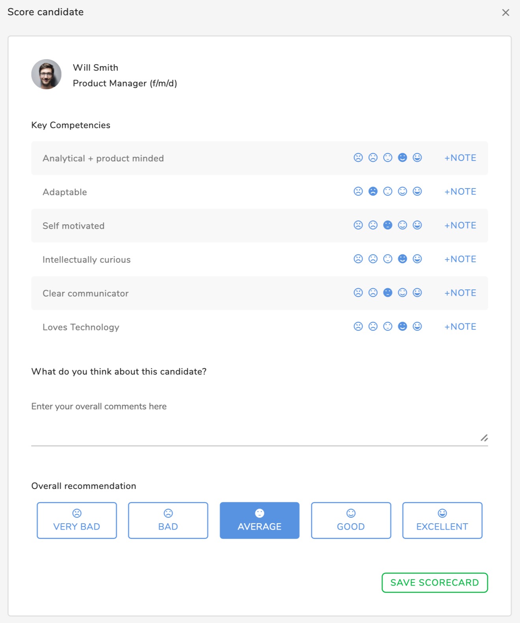The image size is (520, 623).
Task: Select very bad face for Adaptable
Action: point(358,191)
